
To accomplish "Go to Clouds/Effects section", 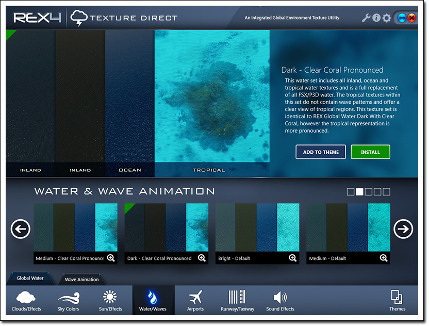I will tap(26, 301).
